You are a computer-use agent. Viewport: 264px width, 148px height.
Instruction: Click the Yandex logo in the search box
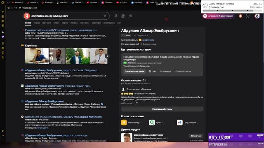pos(26,16)
